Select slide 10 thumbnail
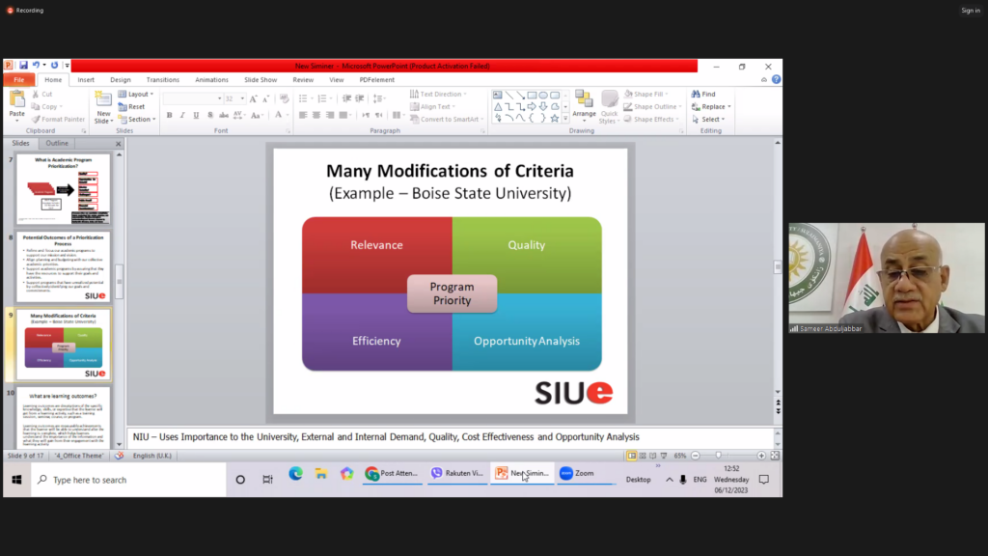Image resolution: width=988 pixels, height=556 pixels. pyautogui.click(x=63, y=417)
